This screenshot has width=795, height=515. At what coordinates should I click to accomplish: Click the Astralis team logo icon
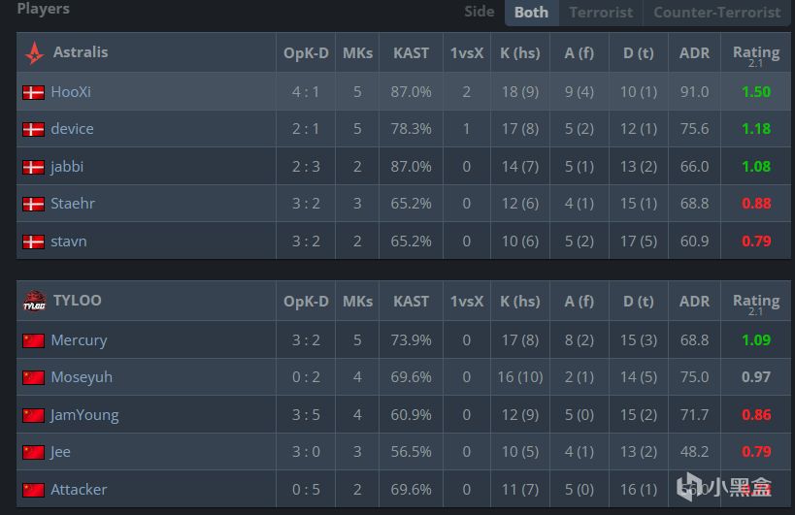tap(34, 53)
